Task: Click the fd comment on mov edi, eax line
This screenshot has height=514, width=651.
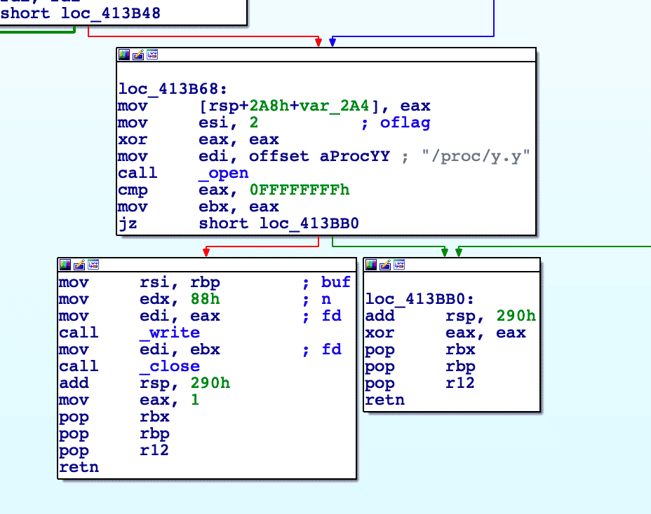Action: [x=331, y=316]
